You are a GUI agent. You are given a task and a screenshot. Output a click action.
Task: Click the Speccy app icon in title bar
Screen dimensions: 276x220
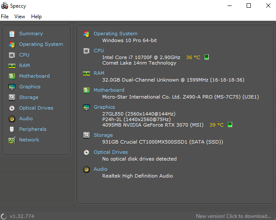point(5,6)
